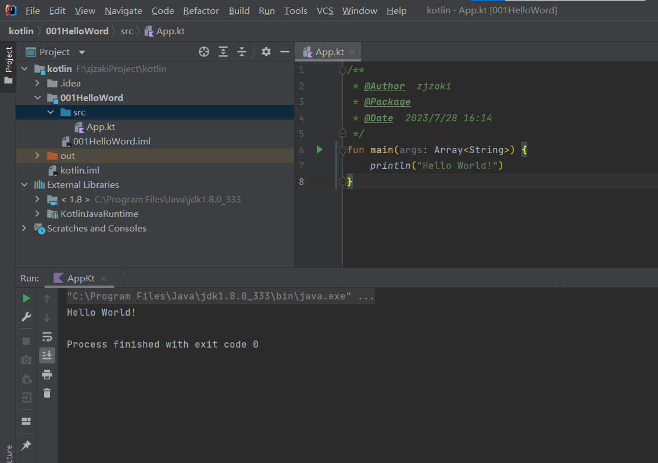Viewport: 658px width, 463px height.
Task: Fold the doc comment at line 1
Action: pyautogui.click(x=342, y=70)
